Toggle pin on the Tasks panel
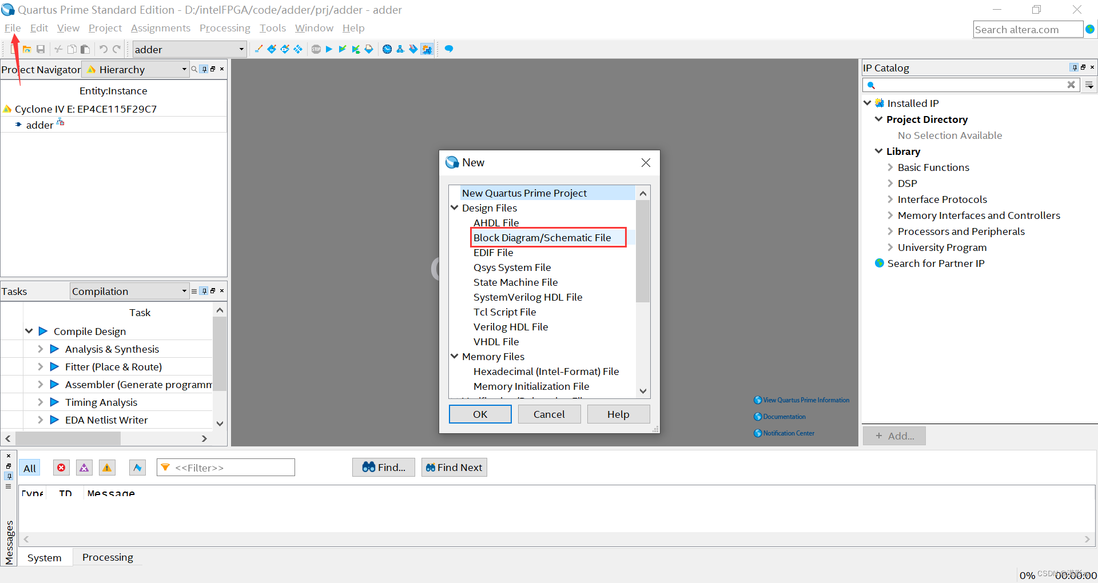This screenshot has width=1098, height=583. pos(204,291)
